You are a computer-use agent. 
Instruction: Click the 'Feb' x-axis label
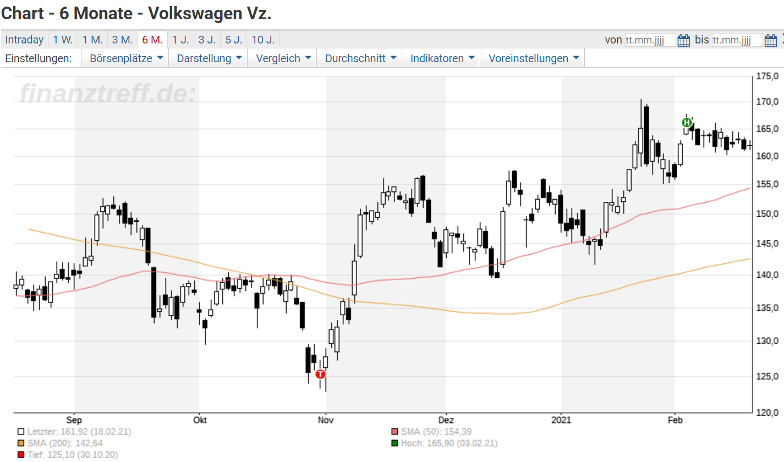(x=675, y=420)
